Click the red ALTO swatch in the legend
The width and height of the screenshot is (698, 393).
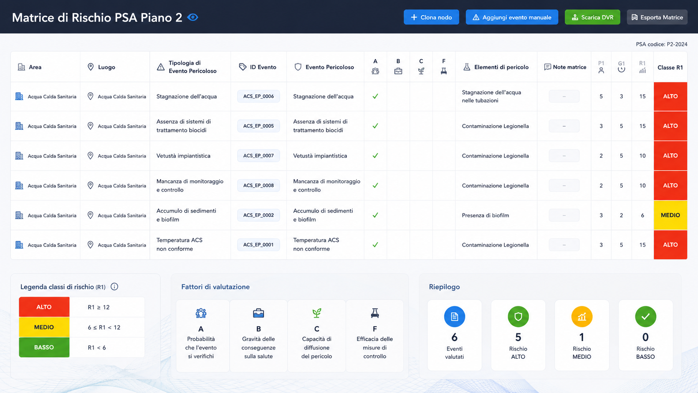[x=44, y=307]
